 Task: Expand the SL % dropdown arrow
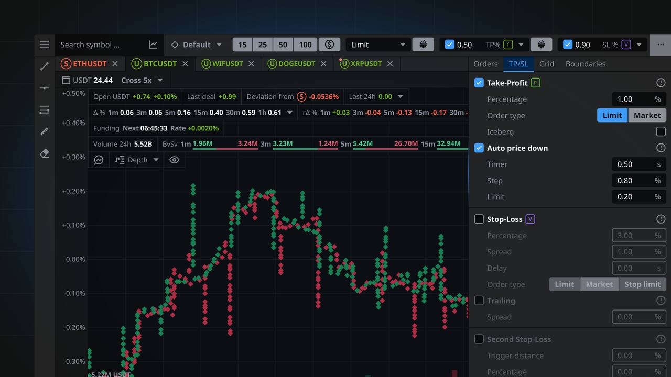tap(639, 45)
